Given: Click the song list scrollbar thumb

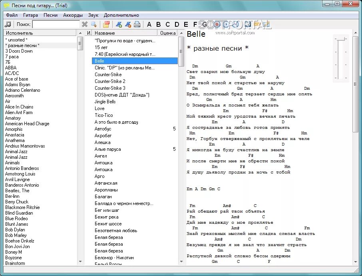Looking at the screenshot, I should tap(181, 51).
